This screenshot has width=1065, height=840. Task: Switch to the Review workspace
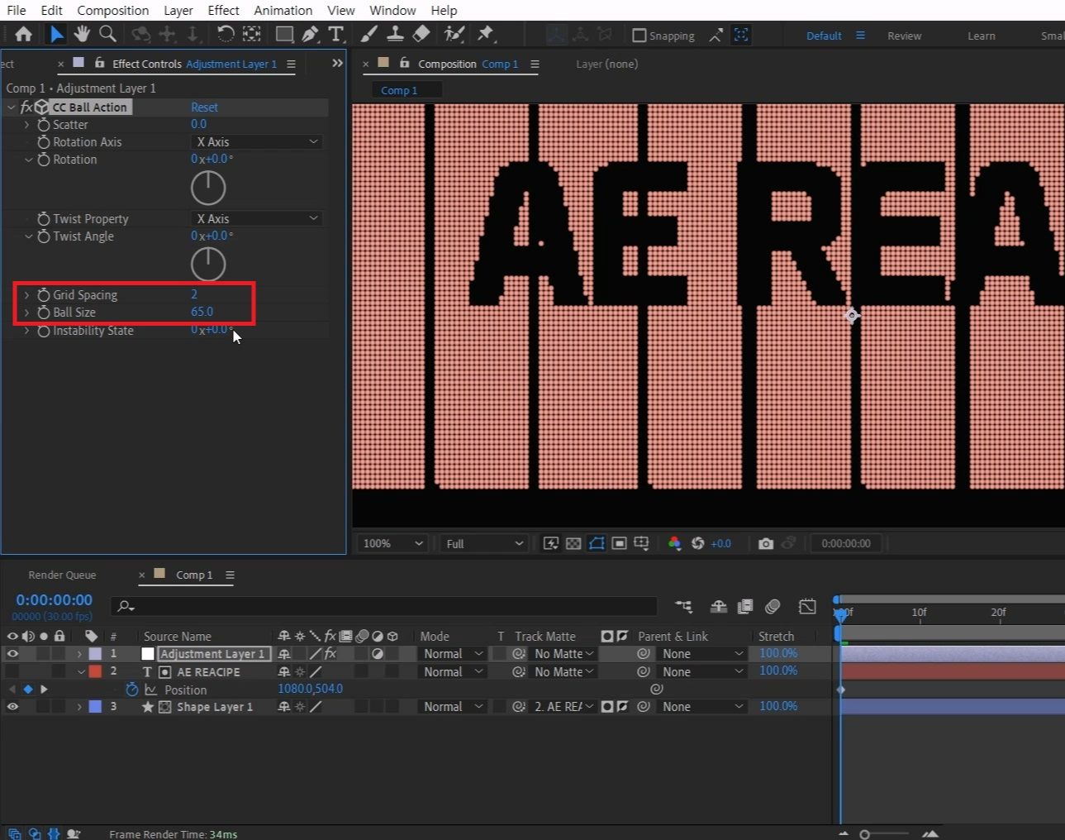(x=904, y=36)
